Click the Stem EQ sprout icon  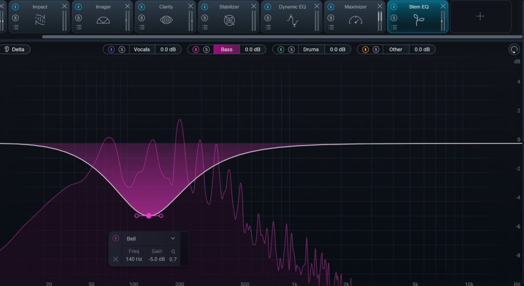[419, 20]
